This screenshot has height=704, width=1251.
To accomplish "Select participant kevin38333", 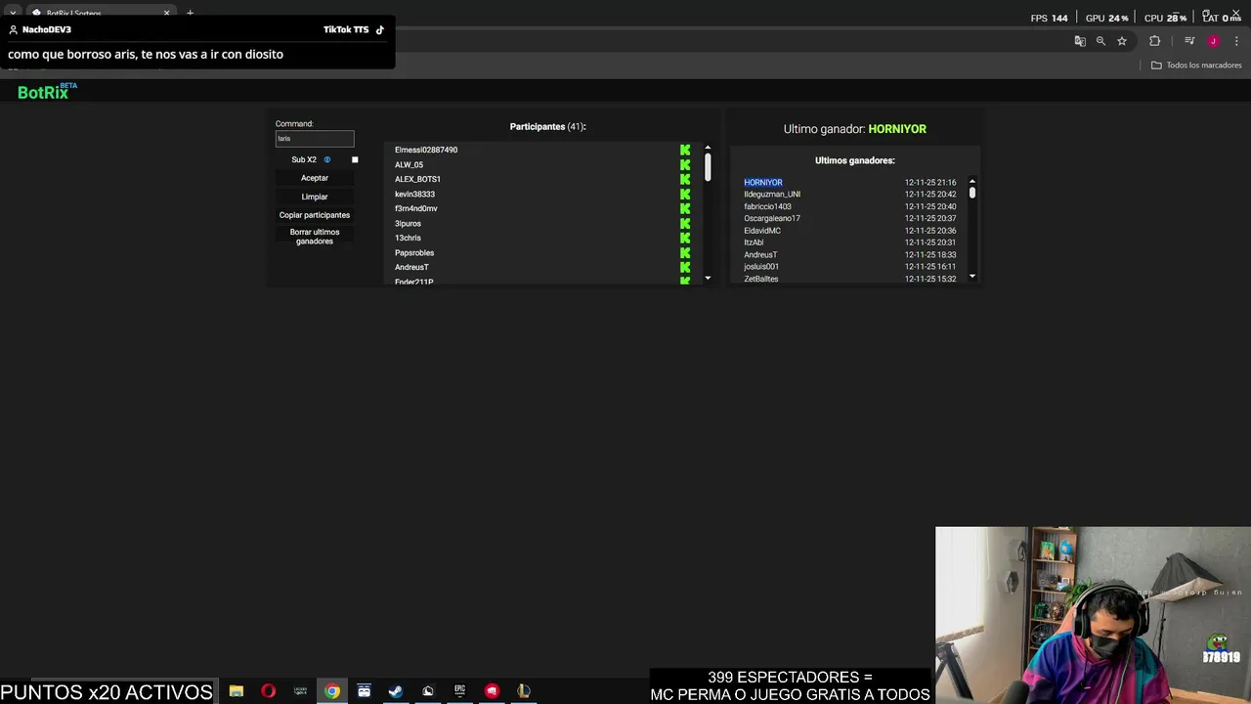I will [414, 194].
